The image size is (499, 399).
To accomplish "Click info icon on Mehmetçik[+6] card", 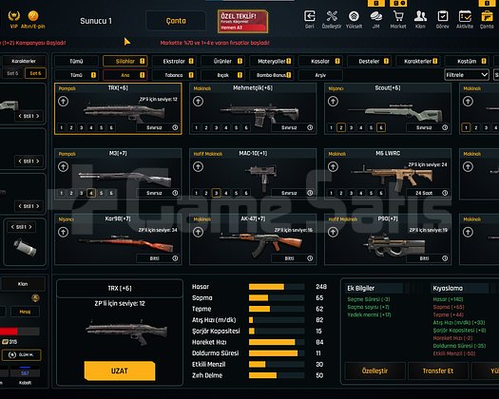I will (310, 127).
